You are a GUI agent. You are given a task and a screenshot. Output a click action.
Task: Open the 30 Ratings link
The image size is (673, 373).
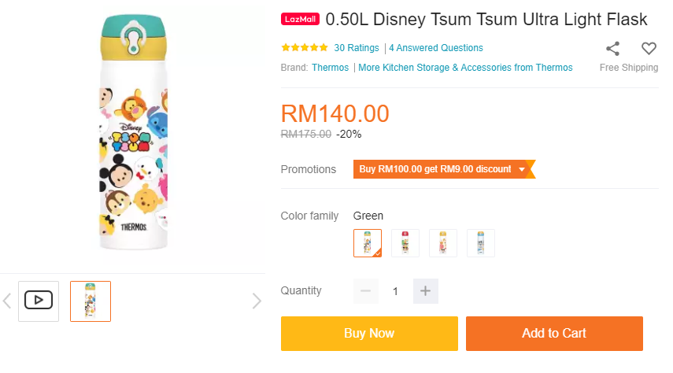pyautogui.click(x=356, y=48)
